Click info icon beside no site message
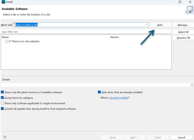194x140 pixels. click(x=10, y=41)
